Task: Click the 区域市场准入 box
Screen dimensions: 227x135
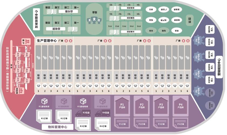Action: pyautogui.click(x=210, y=67)
